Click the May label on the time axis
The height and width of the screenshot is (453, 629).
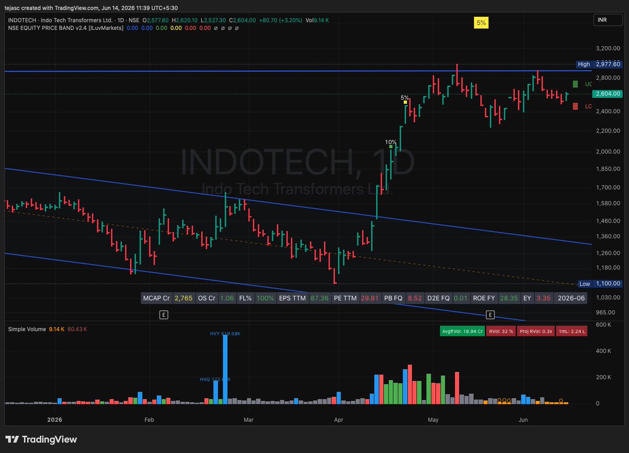(433, 419)
